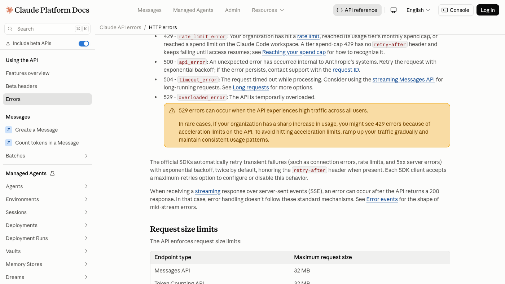Expand the Sessions section
This screenshot has width=505, height=284.
pos(47,212)
